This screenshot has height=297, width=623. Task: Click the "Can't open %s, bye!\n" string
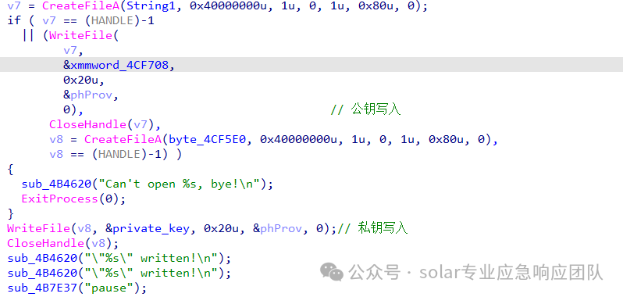point(182,184)
